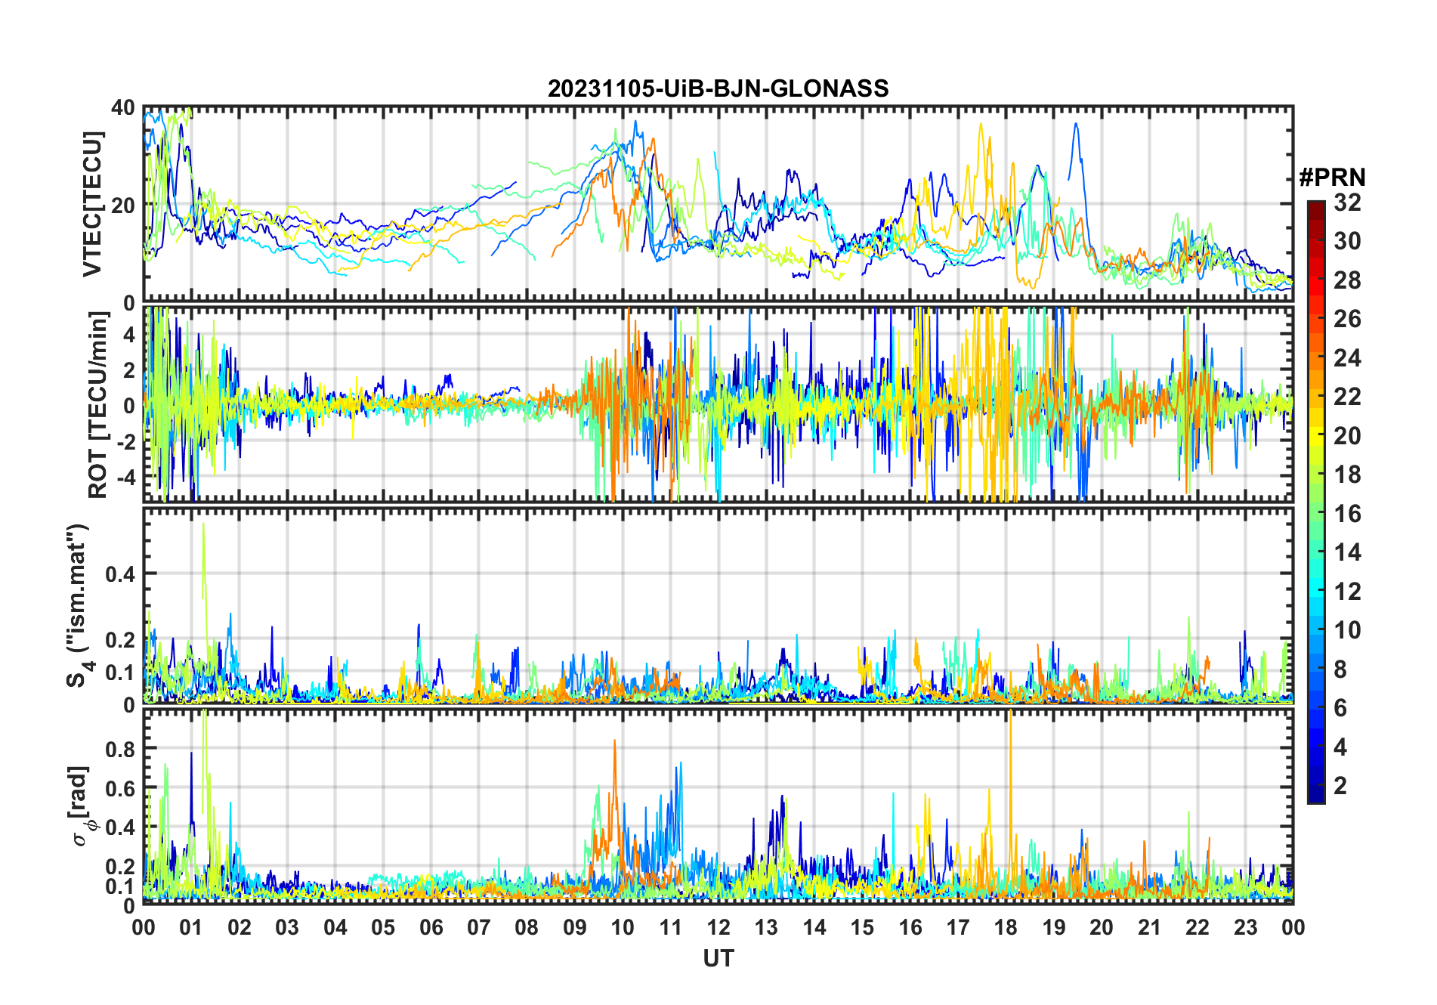Screen dimensions: 1437x1005
Task: Click PRN colorbar tick label "10"
Action: (1347, 630)
